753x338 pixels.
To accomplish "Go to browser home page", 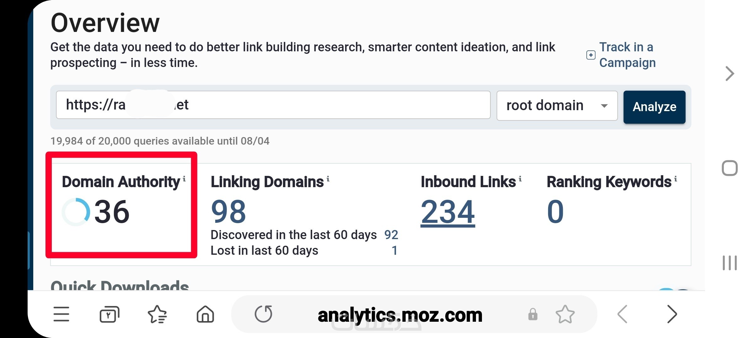I will [x=205, y=314].
